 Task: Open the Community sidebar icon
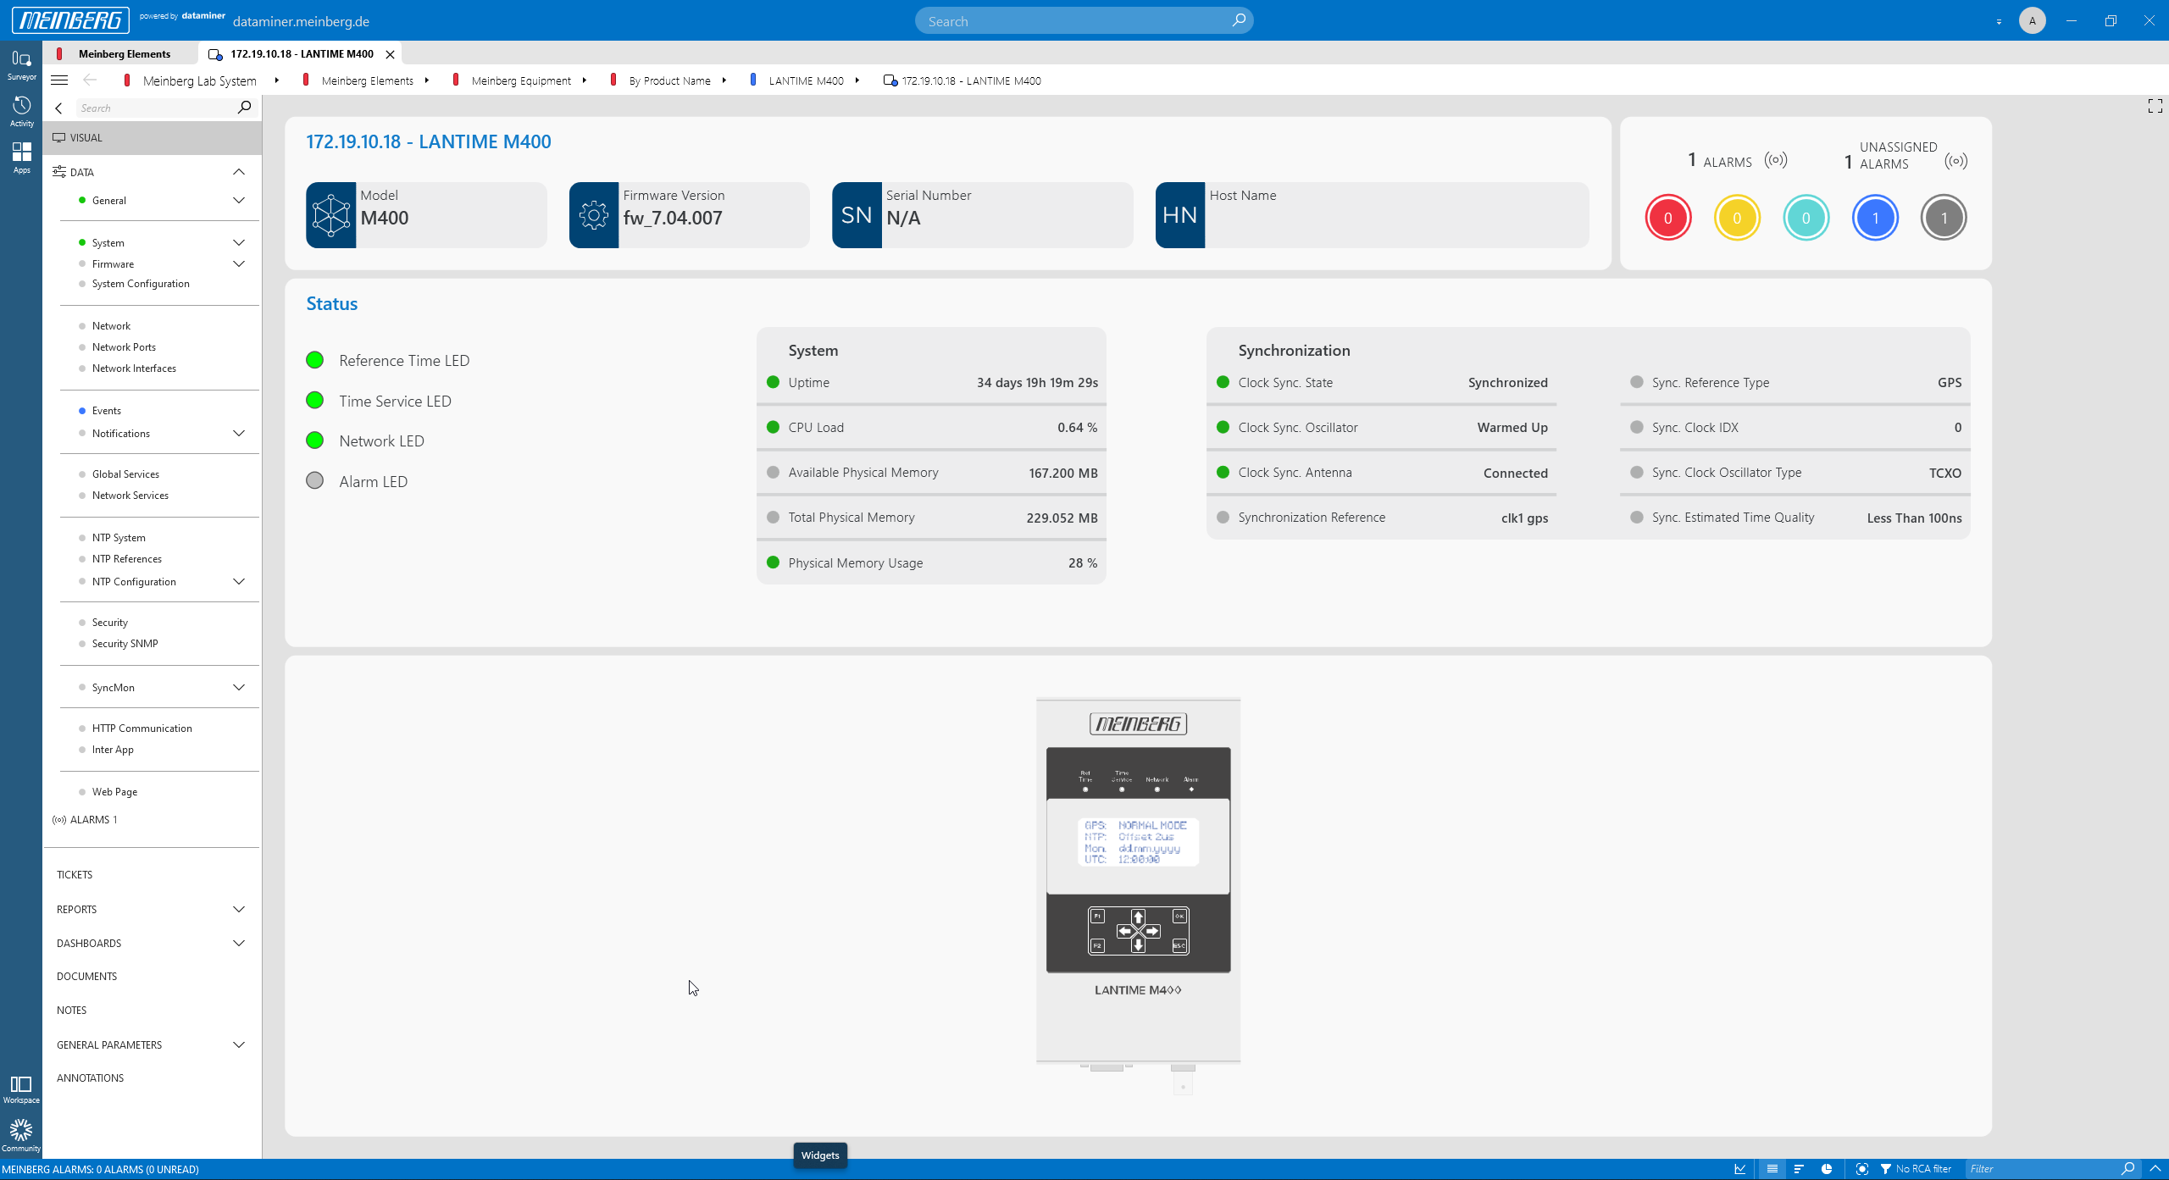point(21,1135)
